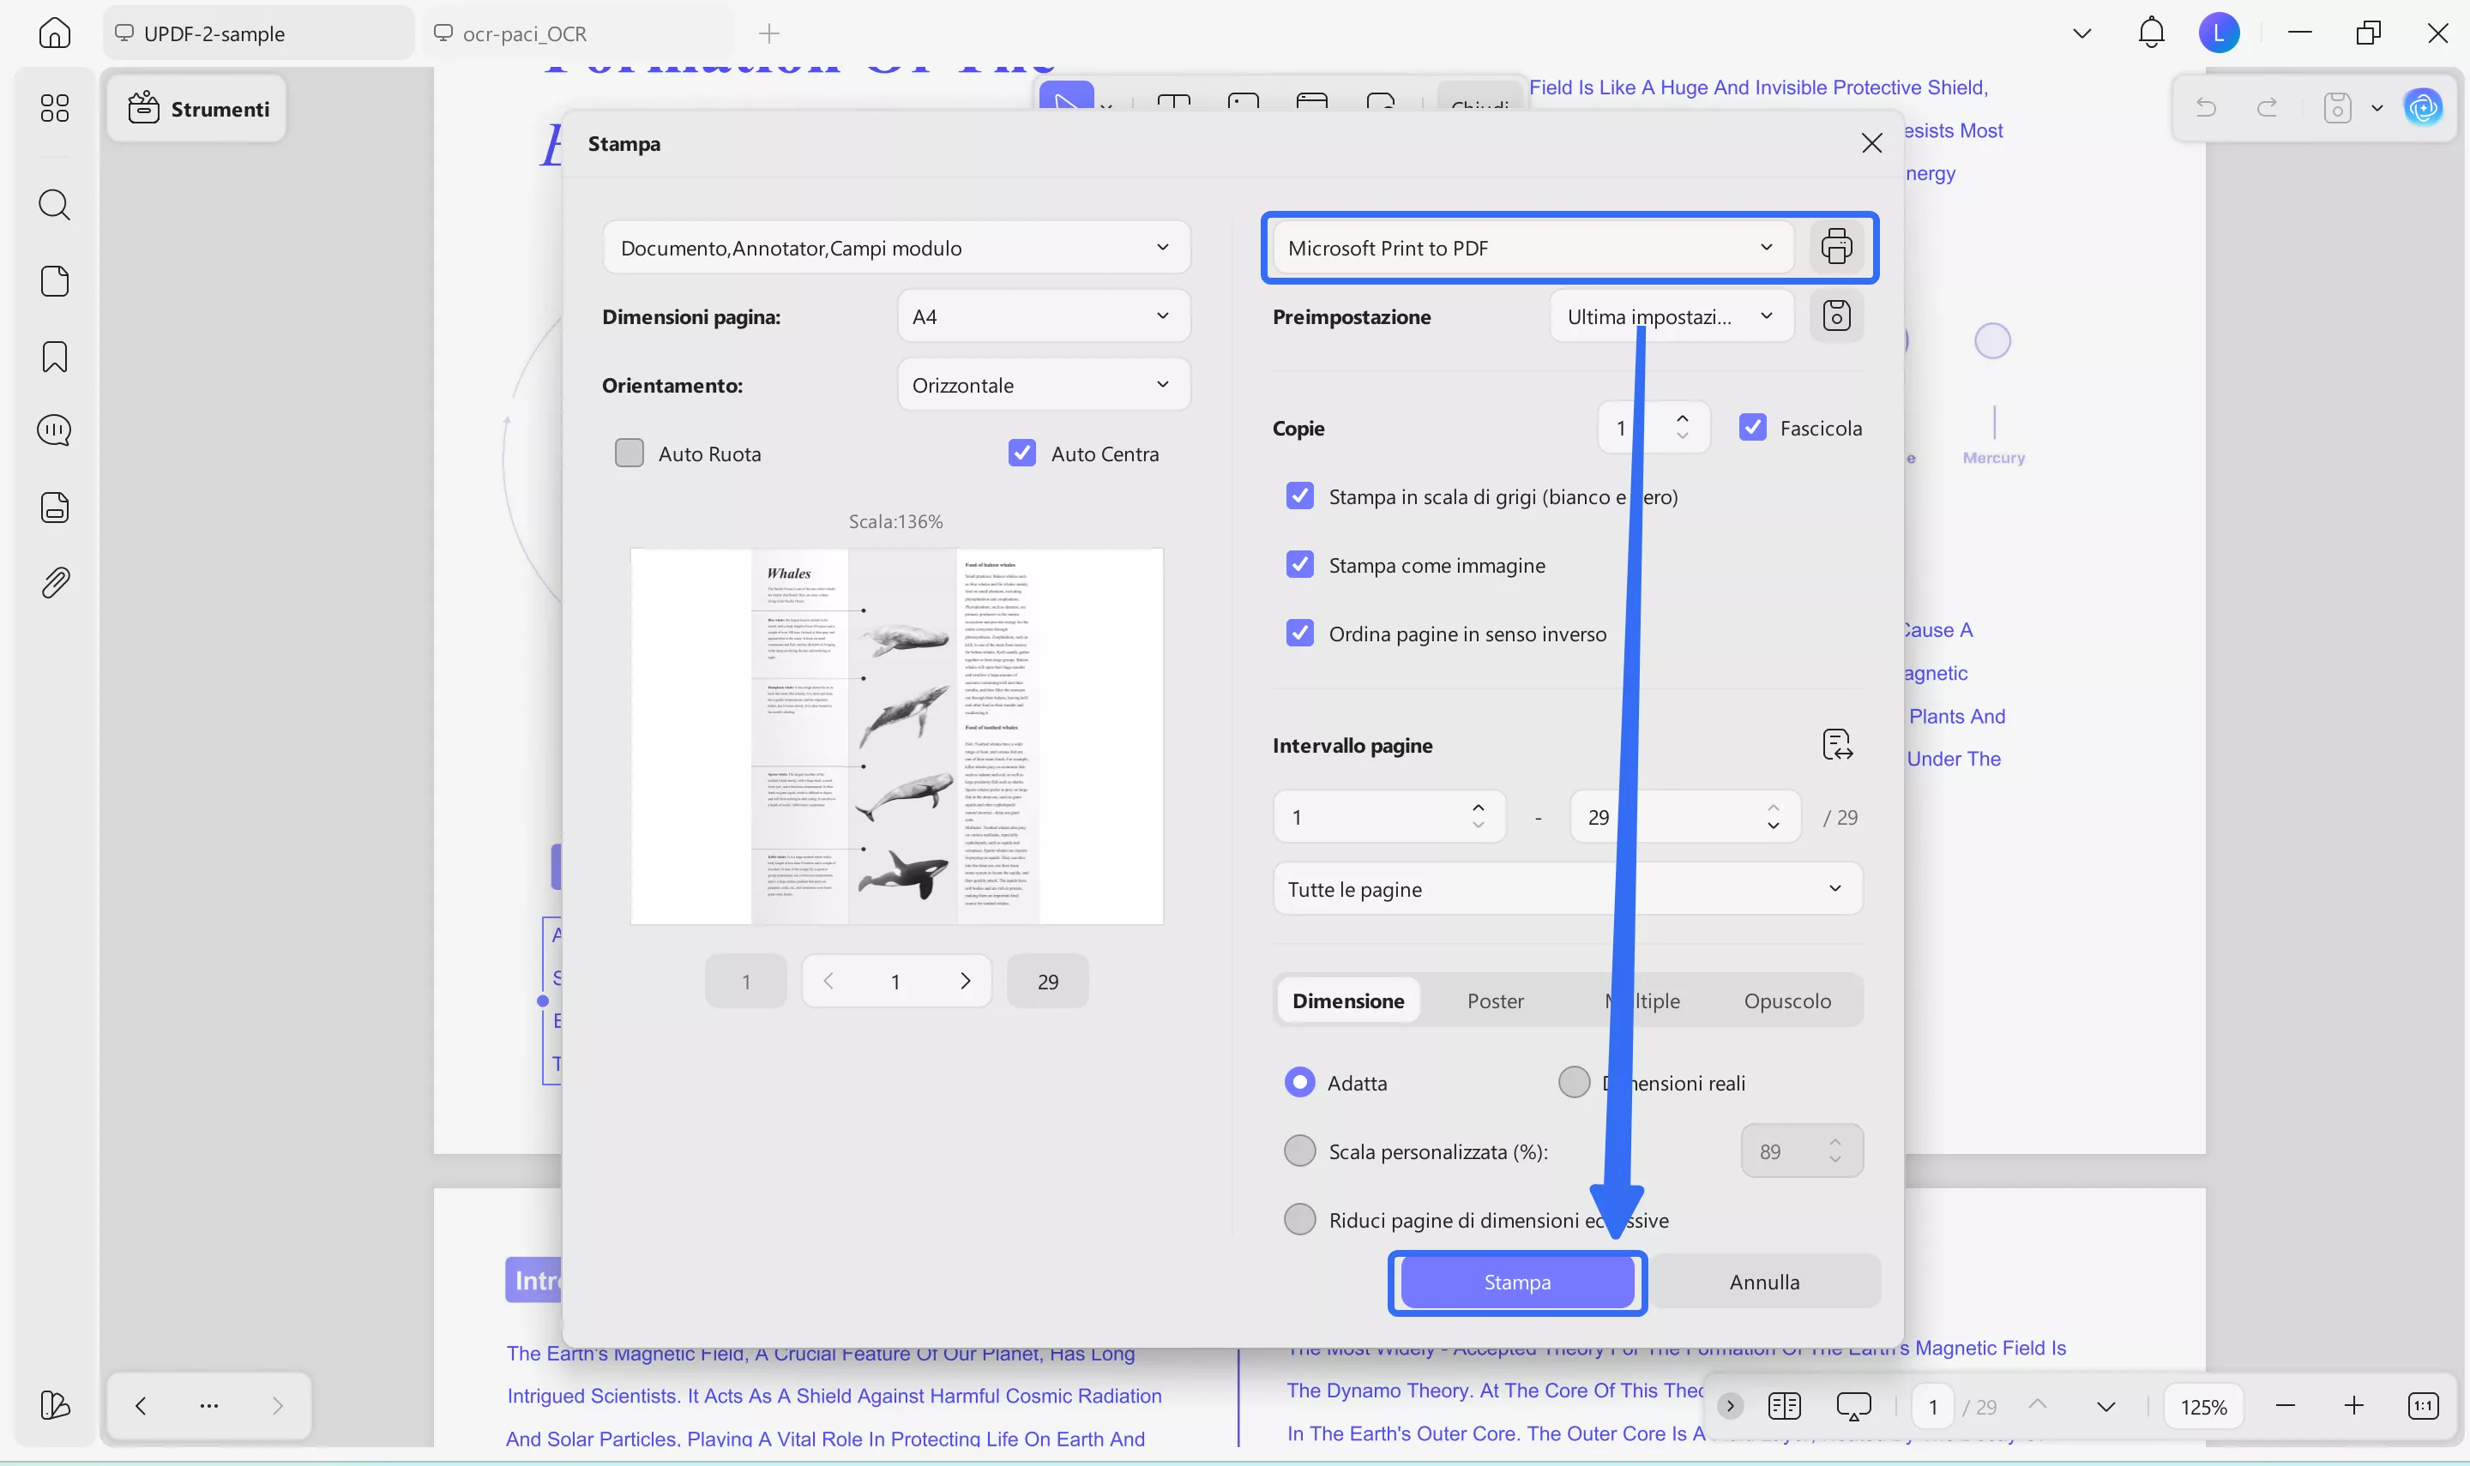Image resolution: width=2470 pixels, height=1466 pixels.
Task: Open the attachments paperclip panel
Action: click(54, 582)
